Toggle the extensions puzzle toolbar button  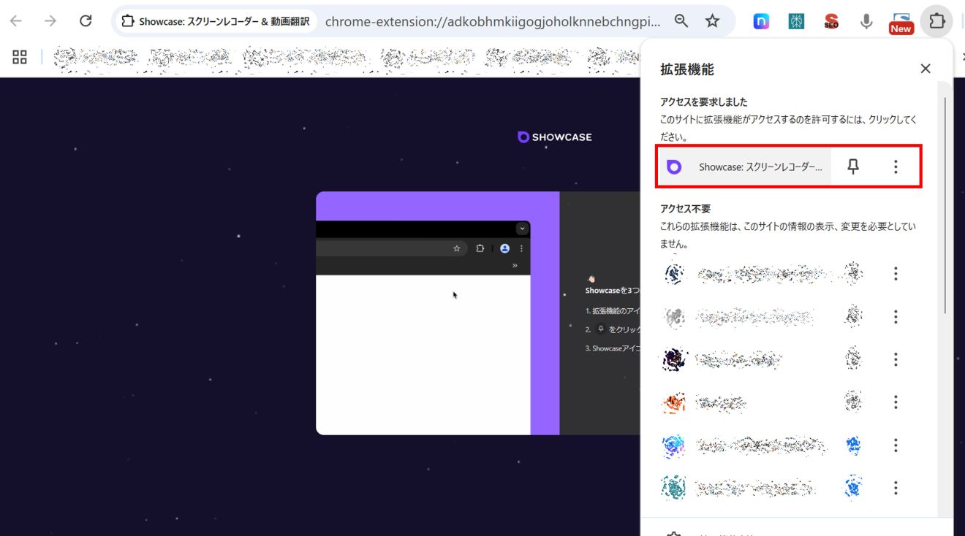coord(936,21)
